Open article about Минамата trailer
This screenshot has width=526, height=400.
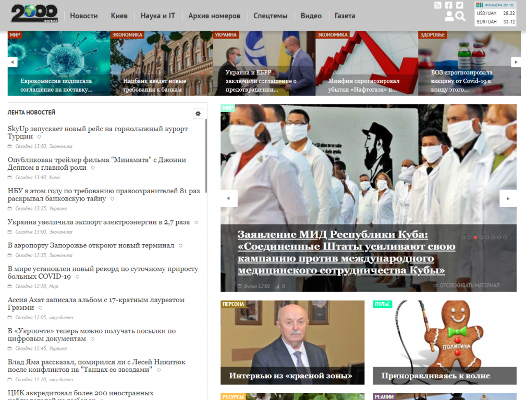(x=97, y=164)
